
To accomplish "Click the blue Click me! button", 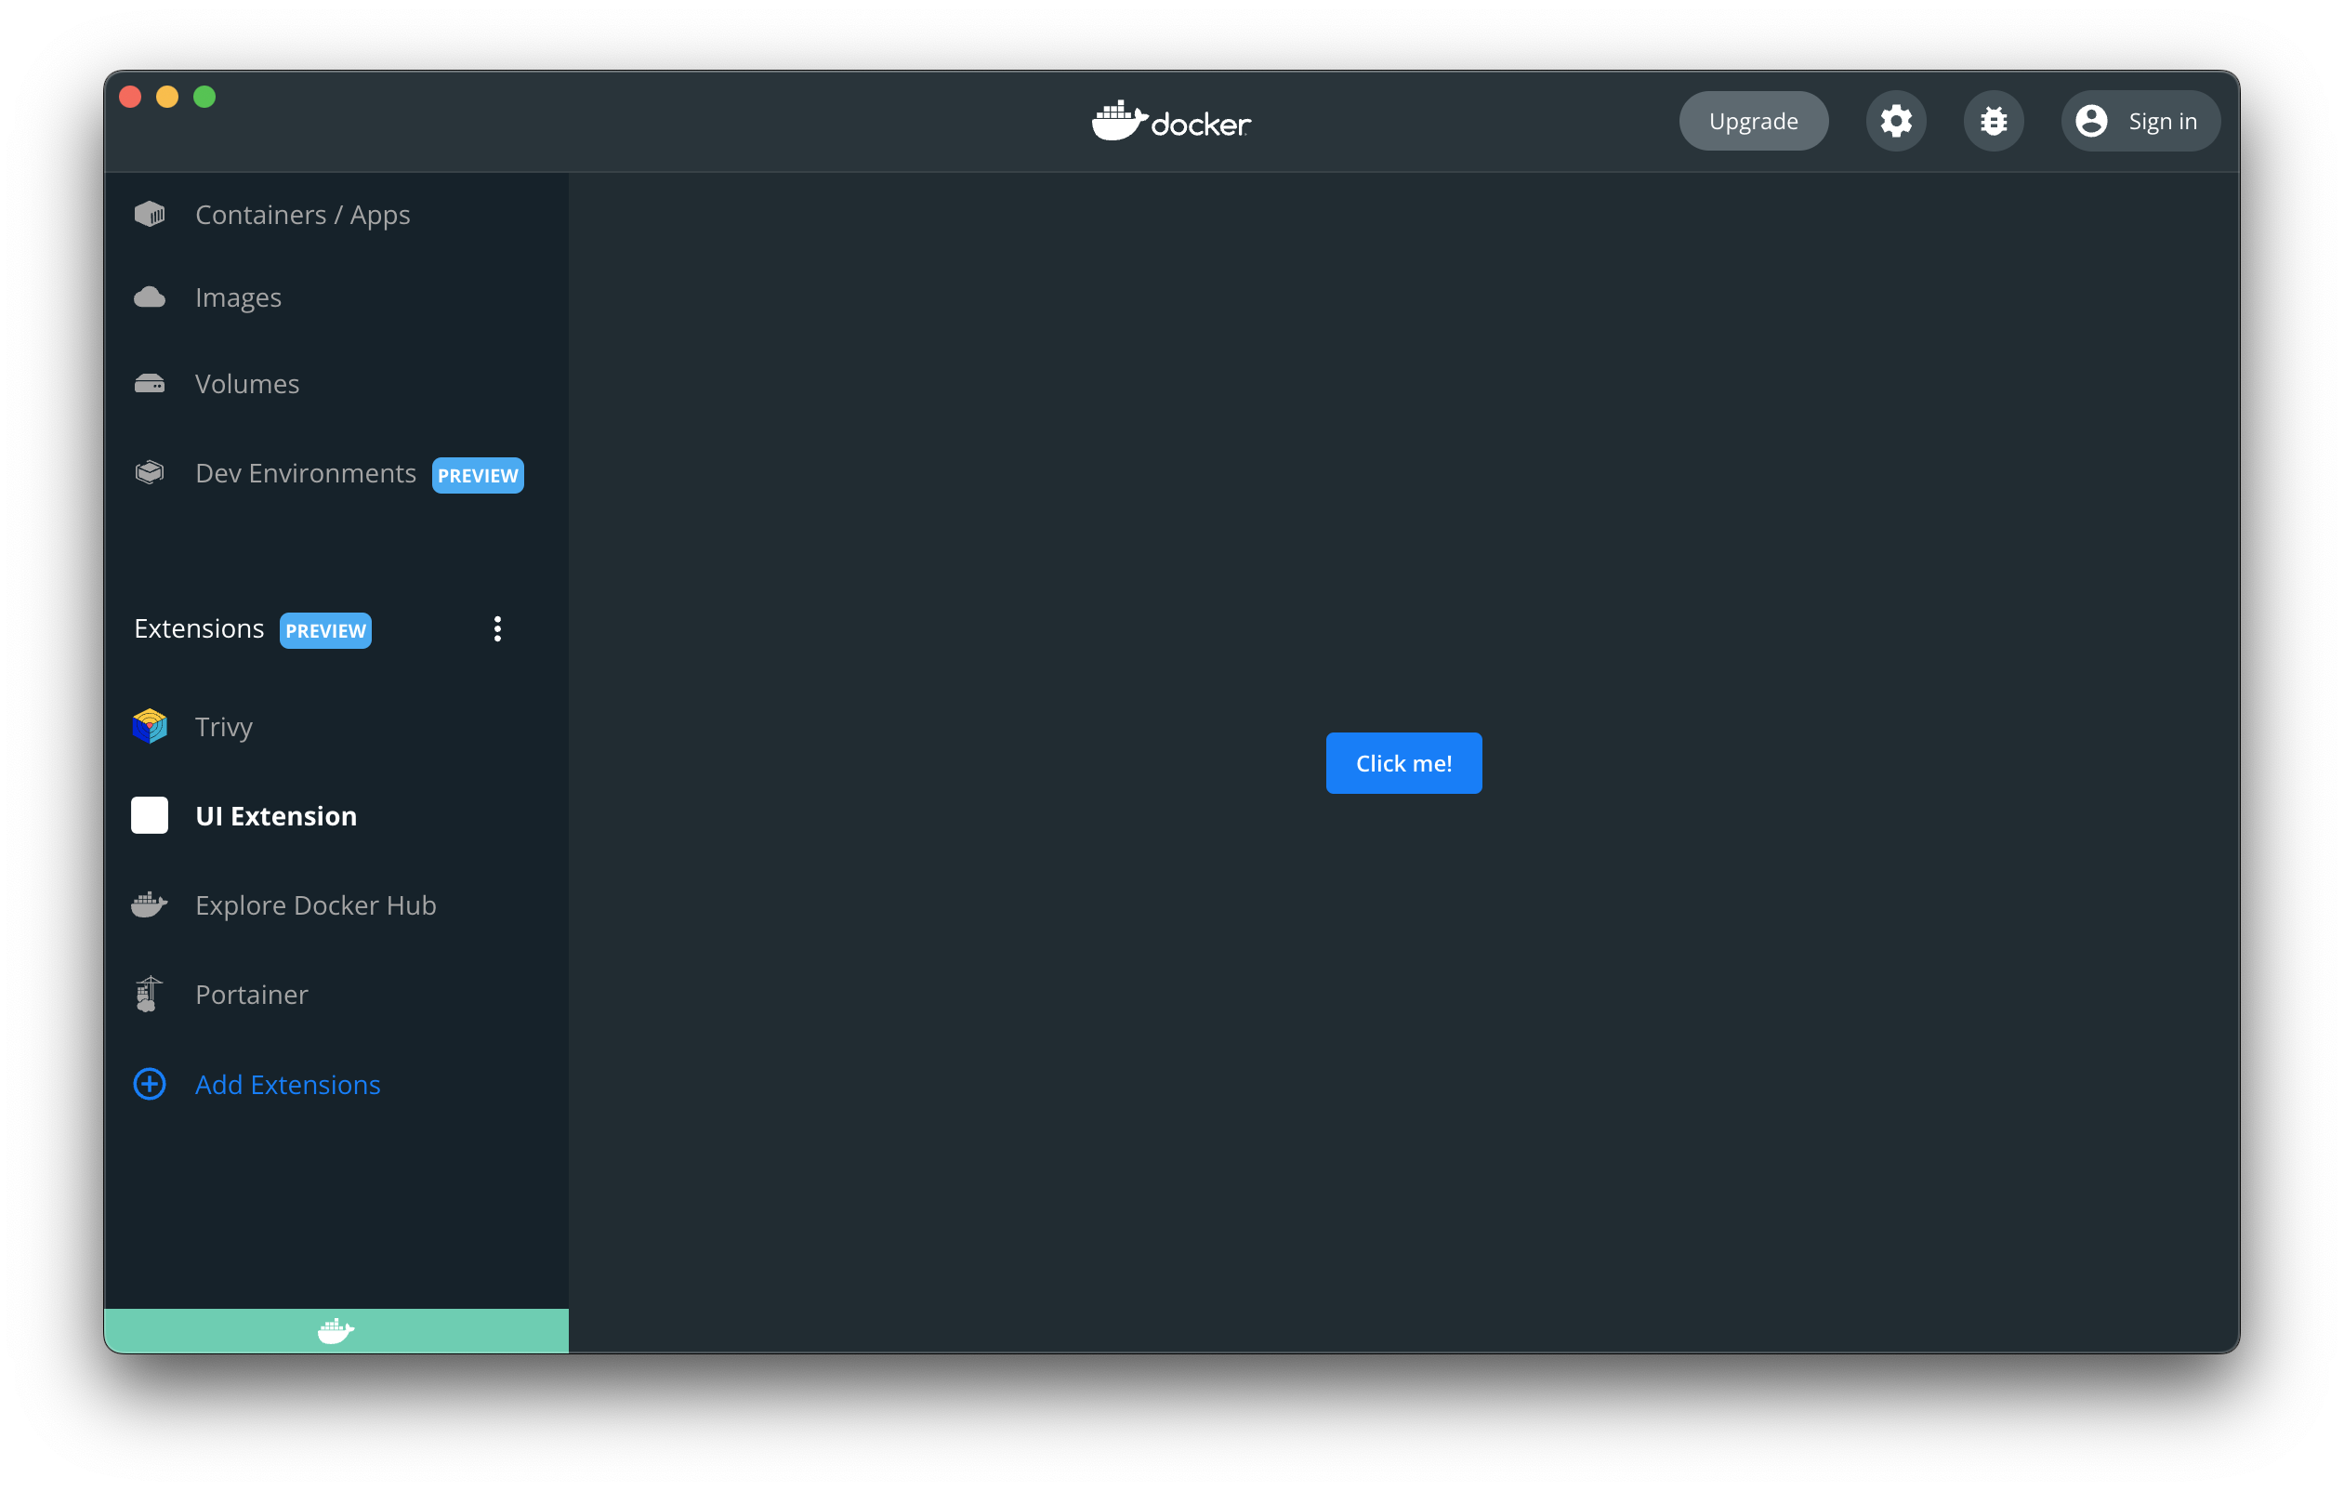I will tap(1403, 762).
